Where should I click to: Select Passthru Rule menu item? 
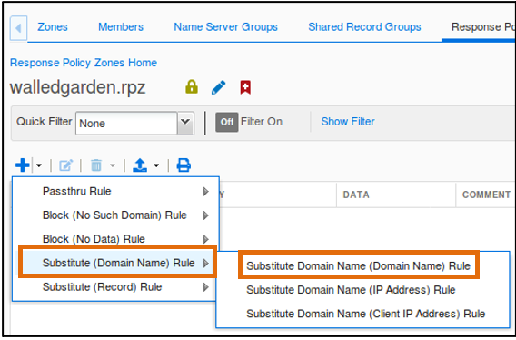tap(115, 192)
